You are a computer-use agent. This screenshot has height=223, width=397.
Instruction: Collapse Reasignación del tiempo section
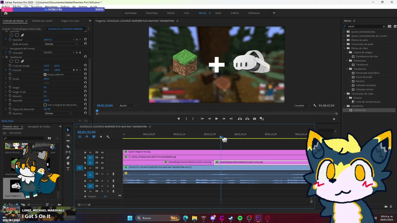3,48
